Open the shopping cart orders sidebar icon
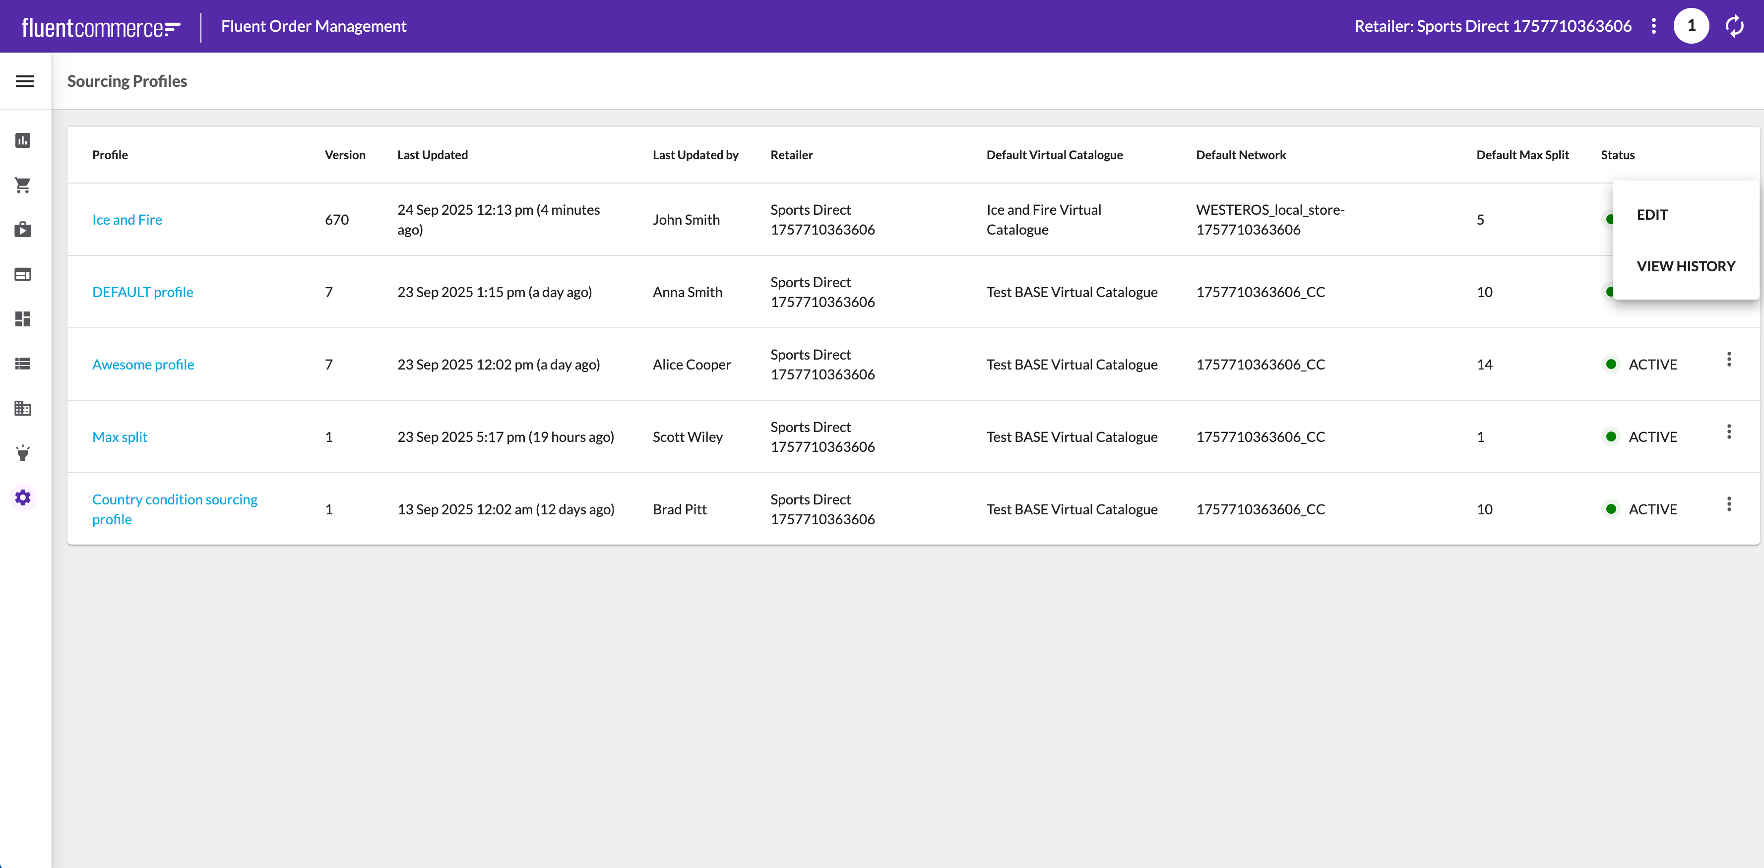This screenshot has width=1764, height=868. click(x=23, y=185)
